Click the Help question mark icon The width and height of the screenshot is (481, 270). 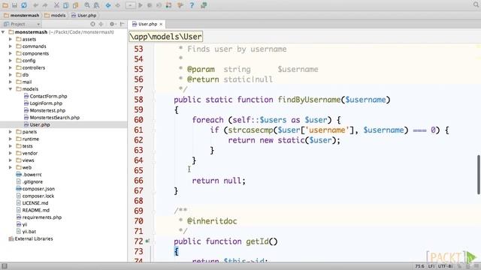click(192, 5)
